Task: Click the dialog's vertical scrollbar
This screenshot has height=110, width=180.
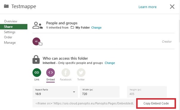Action: point(179,31)
